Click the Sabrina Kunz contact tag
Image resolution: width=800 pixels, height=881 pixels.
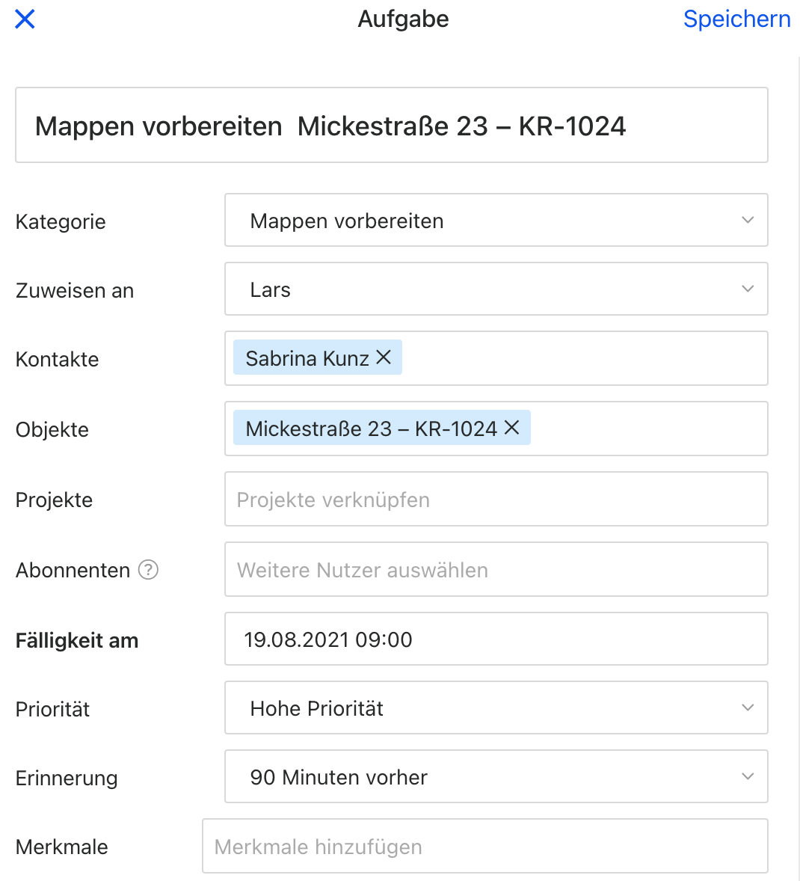point(307,358)
